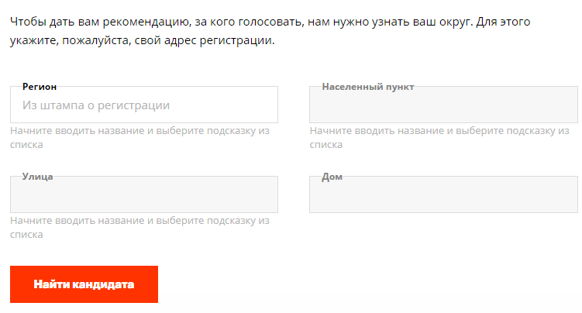Click the hint text under Улица field
This screenshot has width=582, height=313.
tap(139, 221)
